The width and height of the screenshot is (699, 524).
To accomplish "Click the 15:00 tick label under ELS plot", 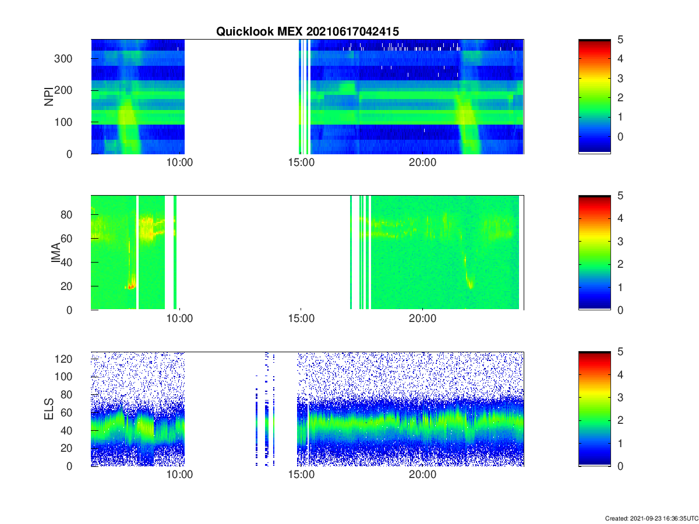I will (x=301, y=475).
